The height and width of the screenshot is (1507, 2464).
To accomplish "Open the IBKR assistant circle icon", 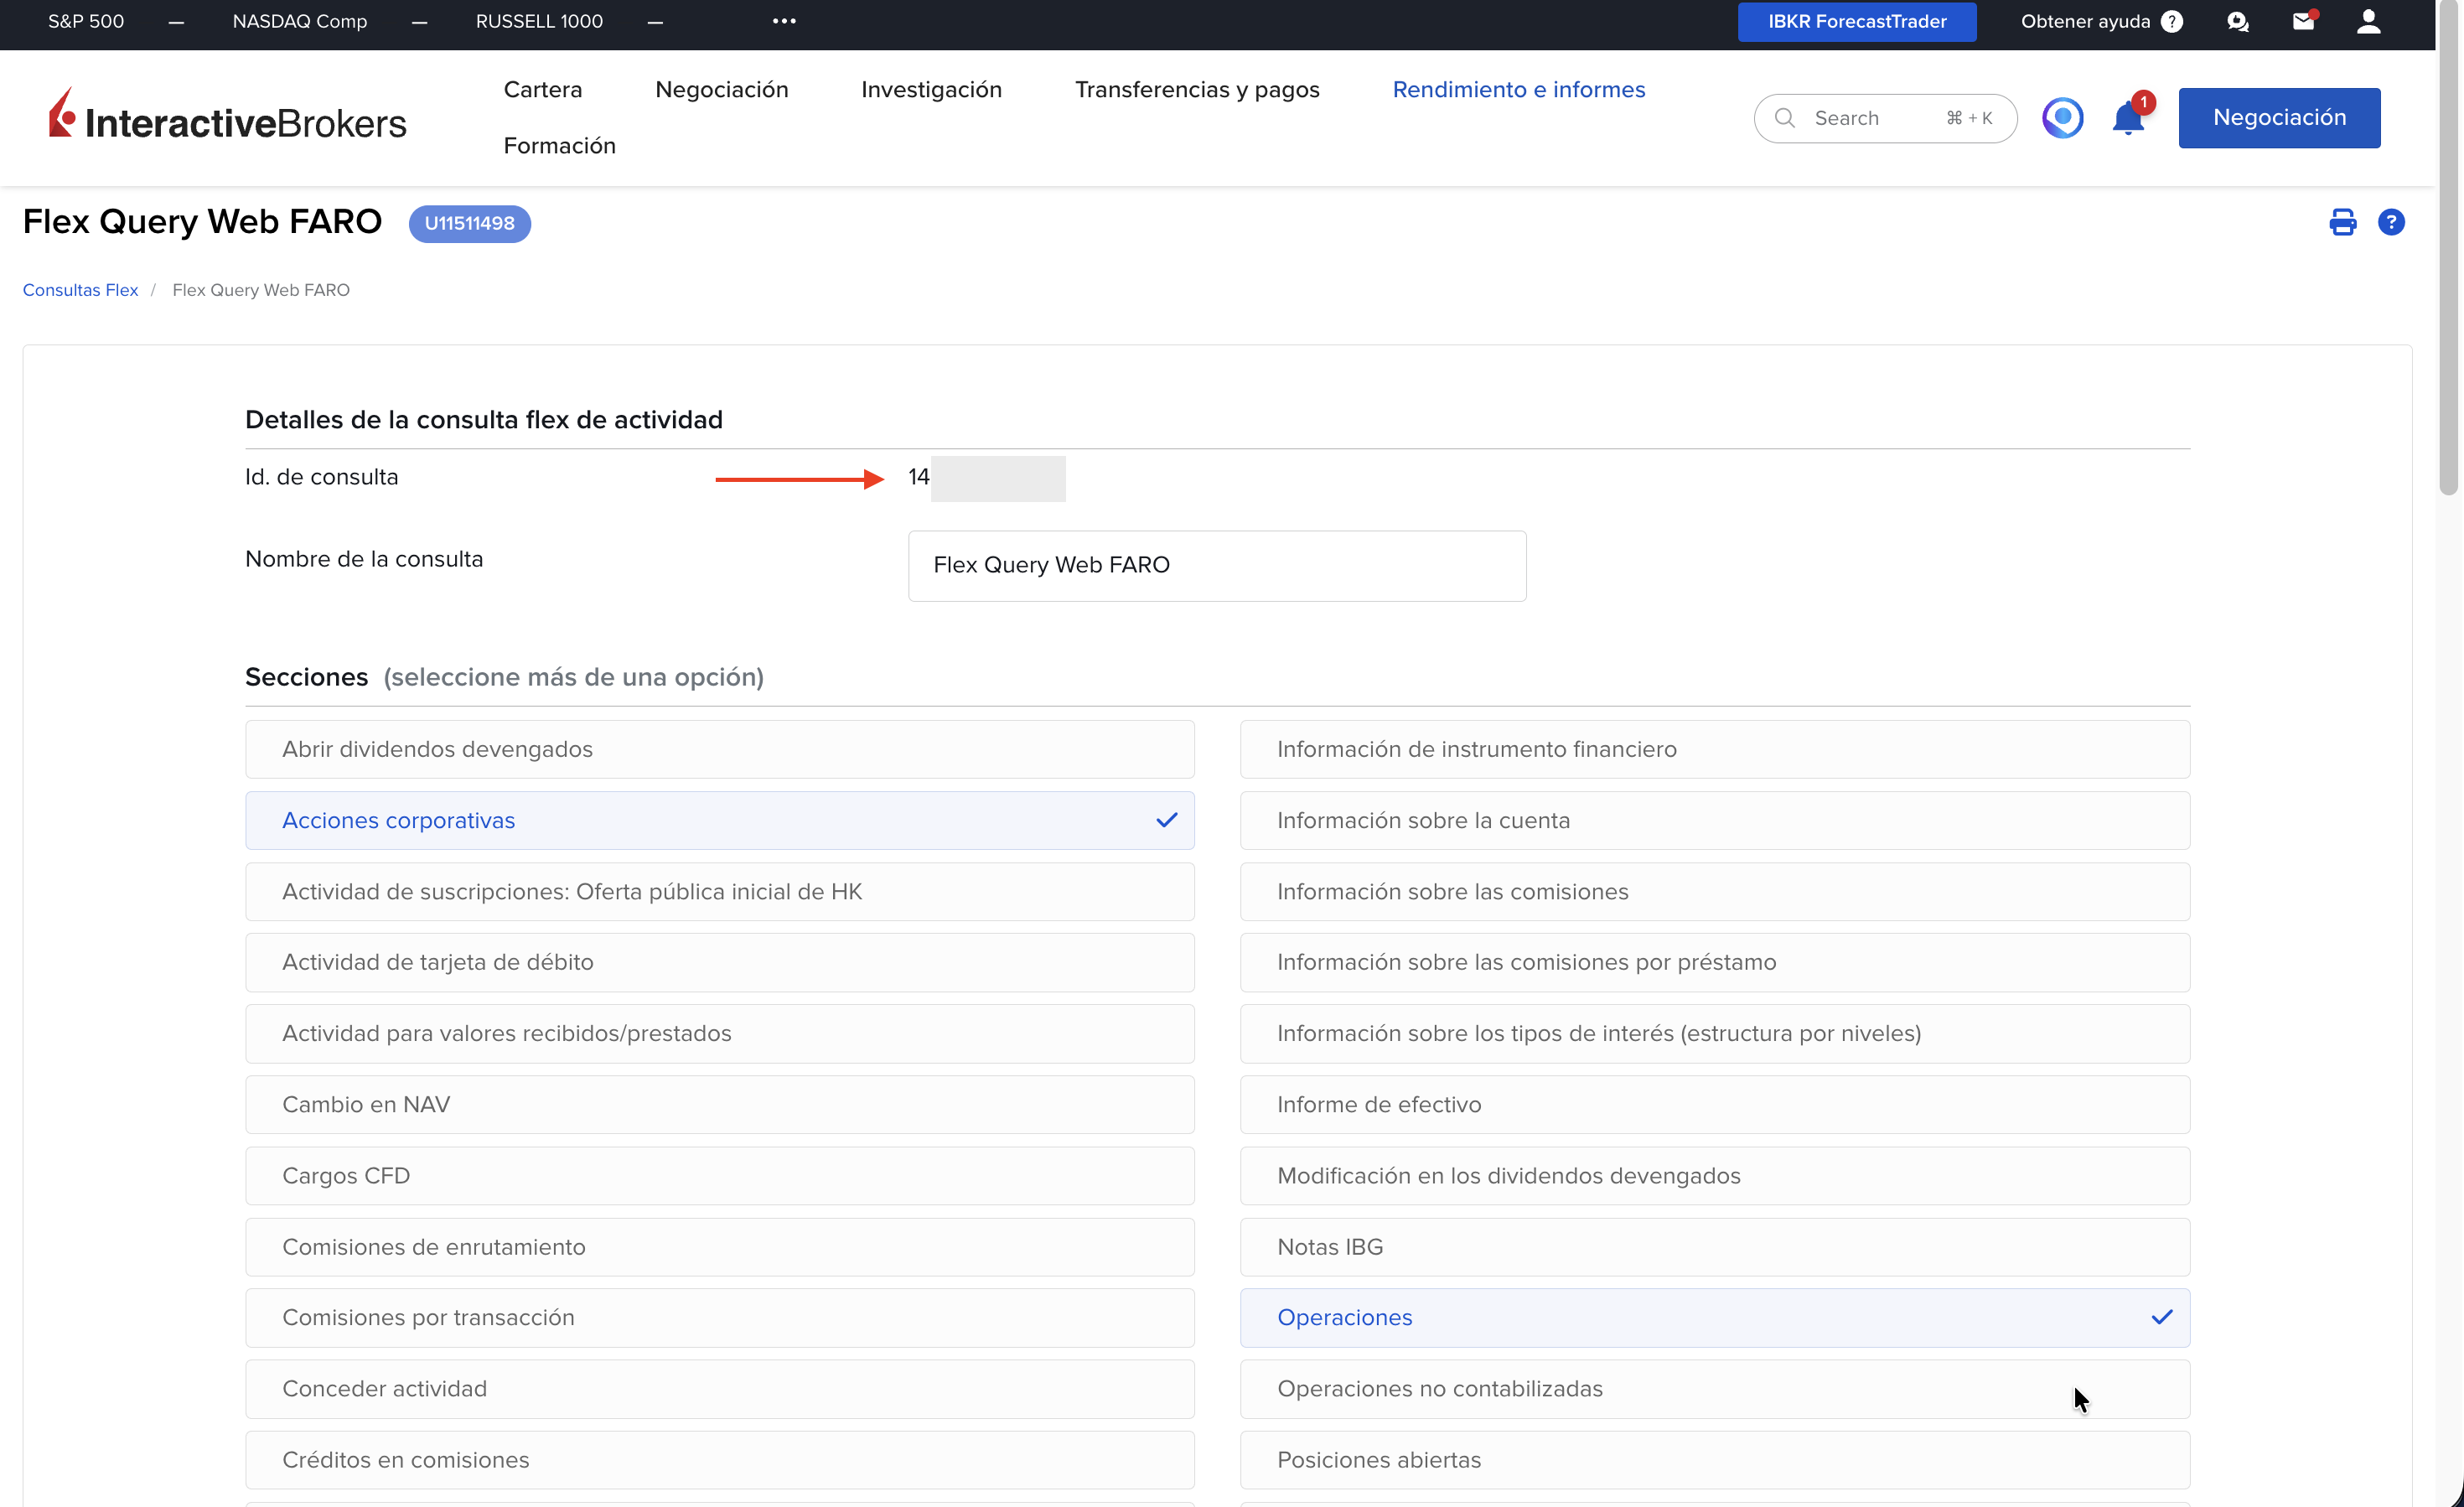I will click(2062, 118).
